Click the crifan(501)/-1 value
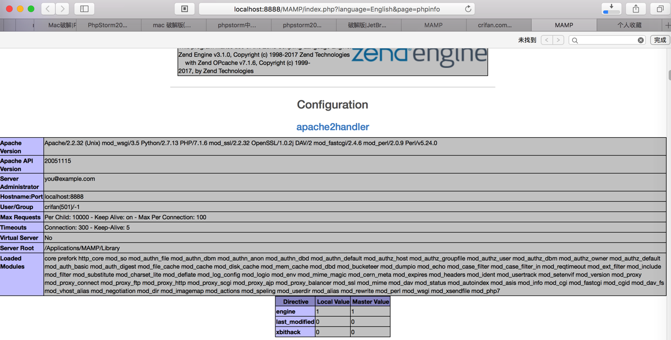Viewport: 671px width, 340px height. point(62,207)
